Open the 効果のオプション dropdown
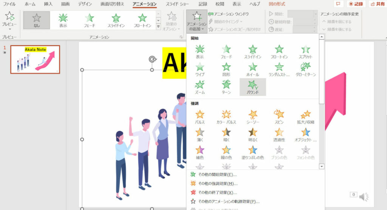 click(x=171, y=21)
